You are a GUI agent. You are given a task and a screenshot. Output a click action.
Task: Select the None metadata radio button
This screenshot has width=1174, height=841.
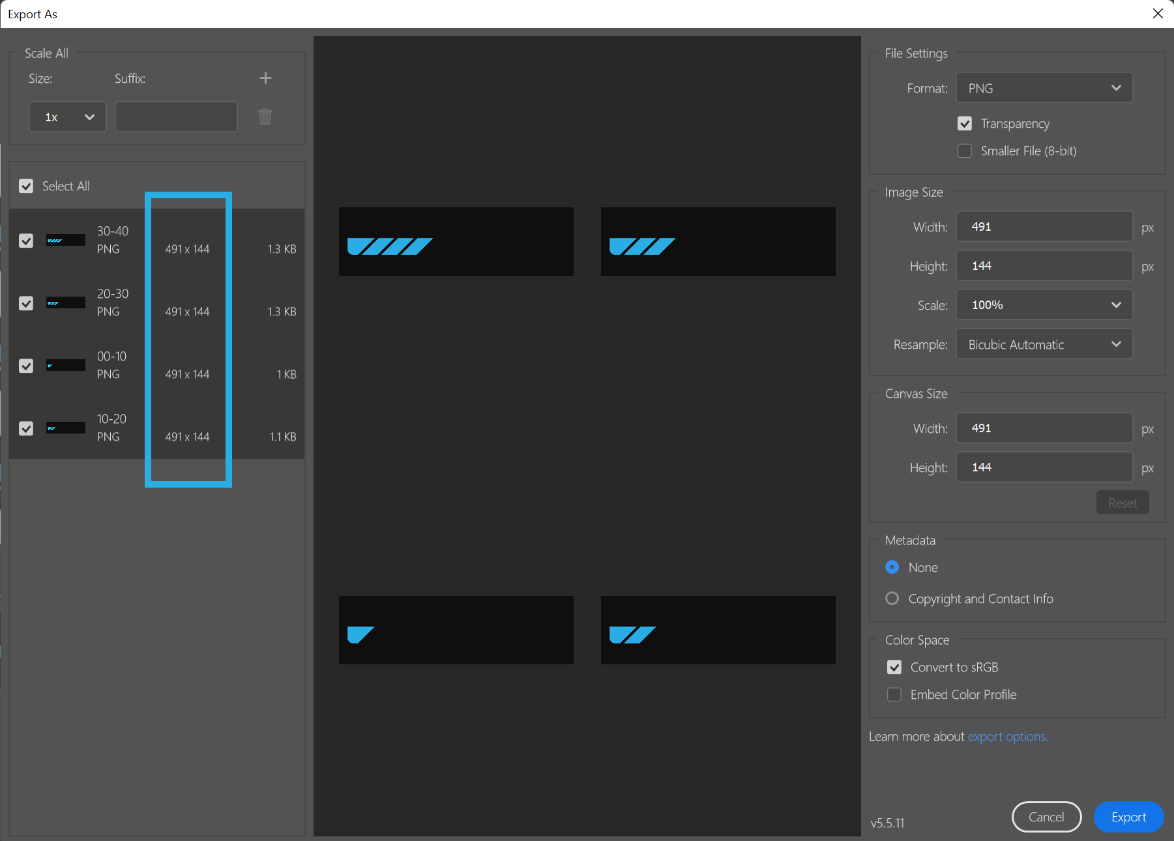pos(892,567)
